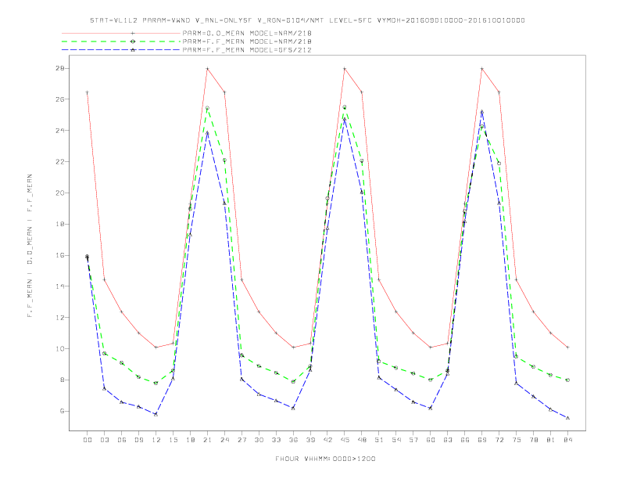
Task: Click y-axis tick value 12
Action: [x=60, y=317]
